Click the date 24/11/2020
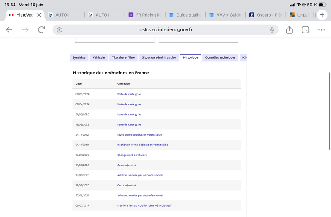 coord(82,145)
